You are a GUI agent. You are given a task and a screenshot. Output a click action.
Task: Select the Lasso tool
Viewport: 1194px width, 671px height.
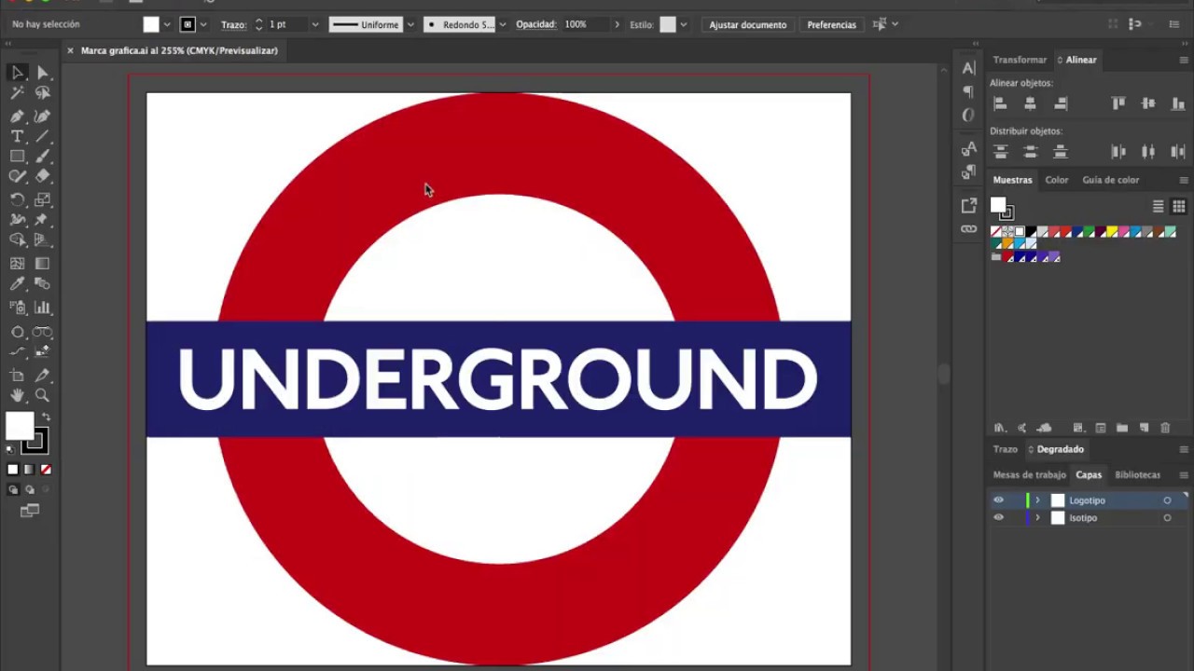tap(42, 93)
